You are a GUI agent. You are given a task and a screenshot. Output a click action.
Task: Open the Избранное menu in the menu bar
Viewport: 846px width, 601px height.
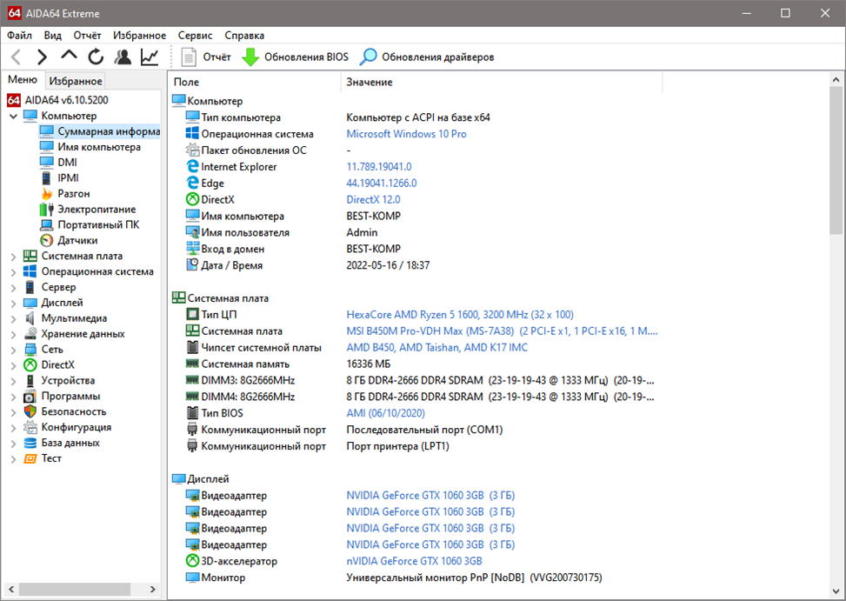(140, 36)
